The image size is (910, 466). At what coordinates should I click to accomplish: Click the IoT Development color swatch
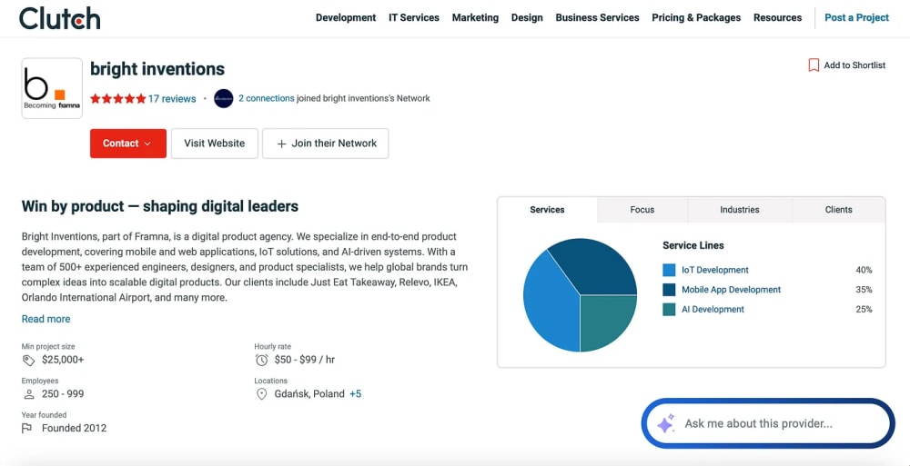point(669,270)
